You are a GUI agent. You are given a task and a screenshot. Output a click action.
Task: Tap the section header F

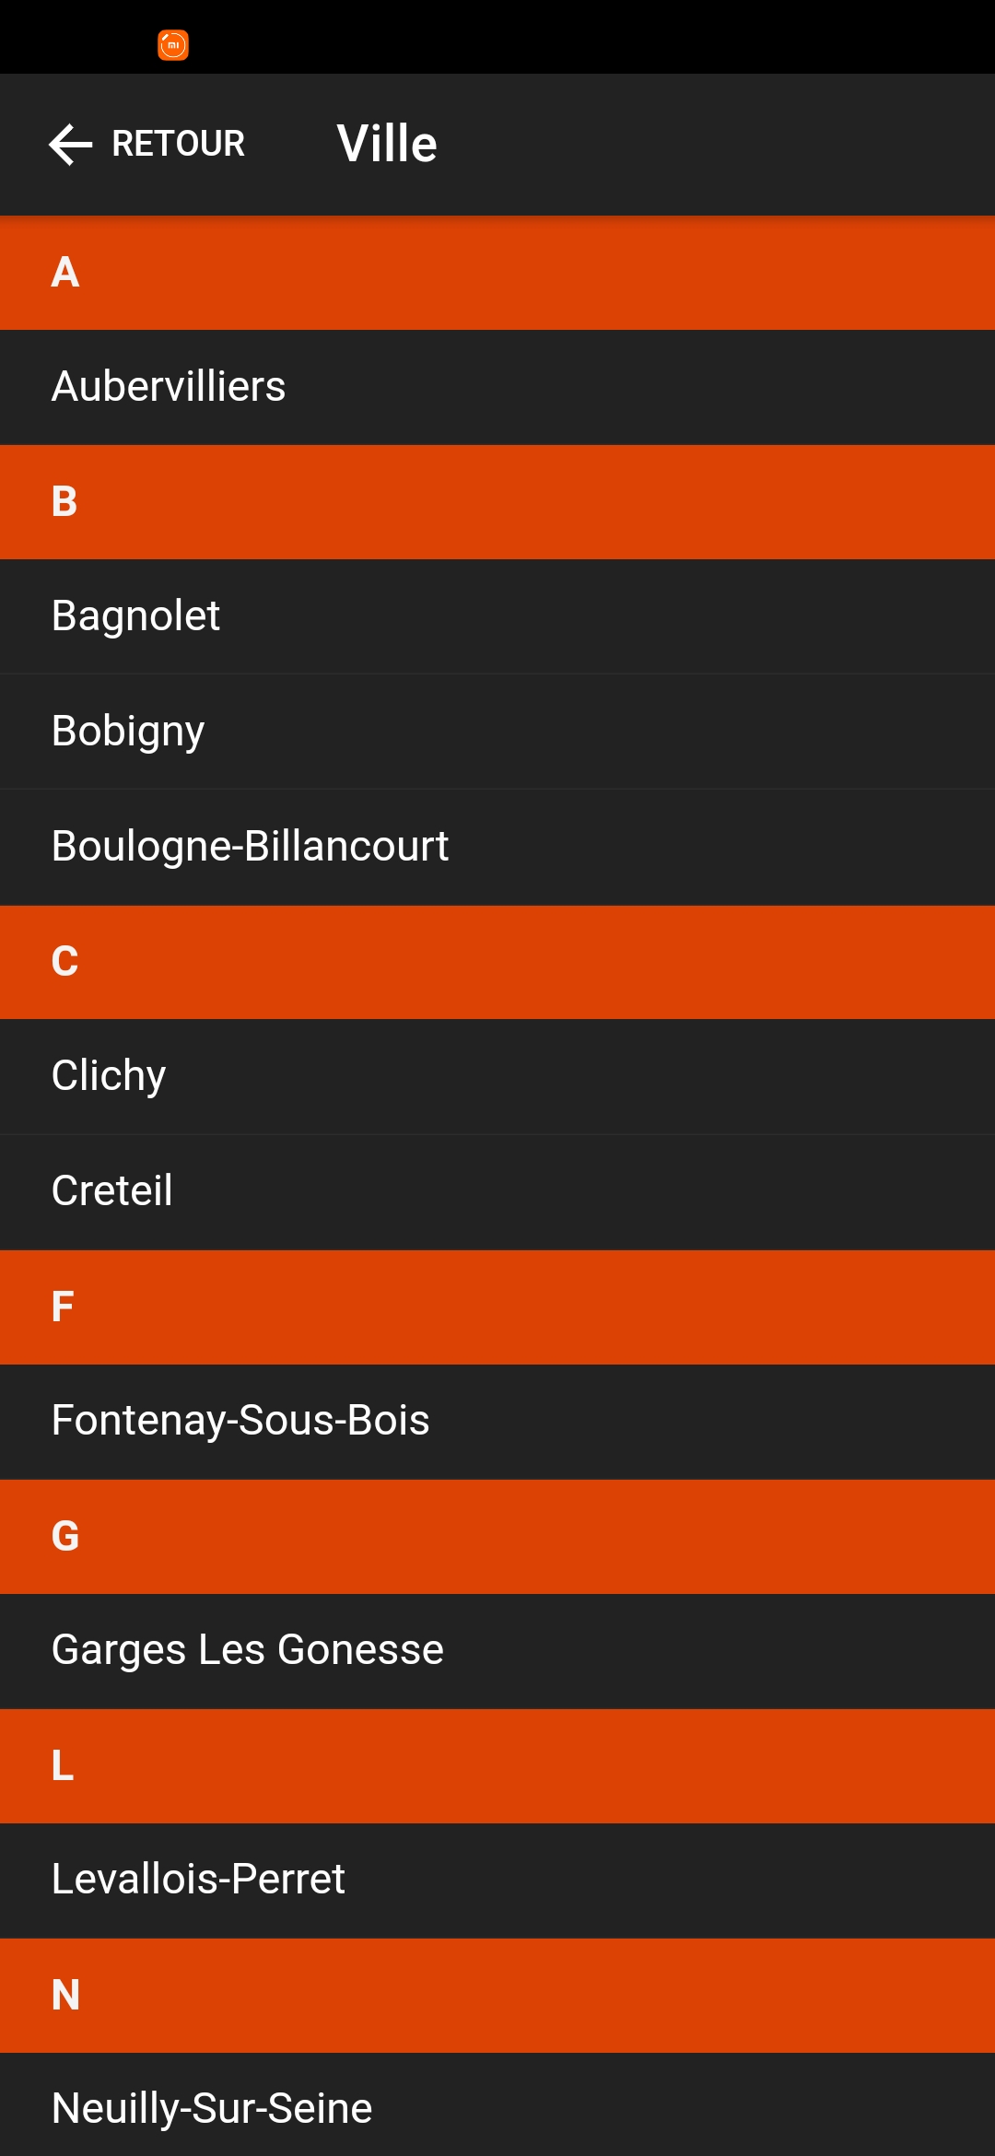[x=497, y=1307]
